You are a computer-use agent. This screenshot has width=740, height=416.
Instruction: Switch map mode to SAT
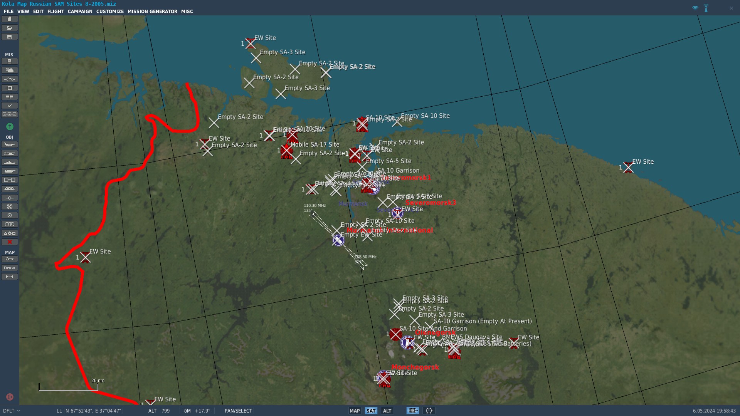point(371,411)
